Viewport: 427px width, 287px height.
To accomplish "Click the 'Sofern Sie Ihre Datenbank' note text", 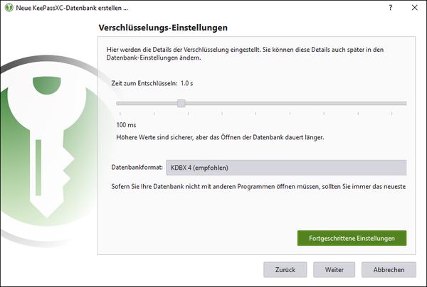I will [x=258, y=187].
